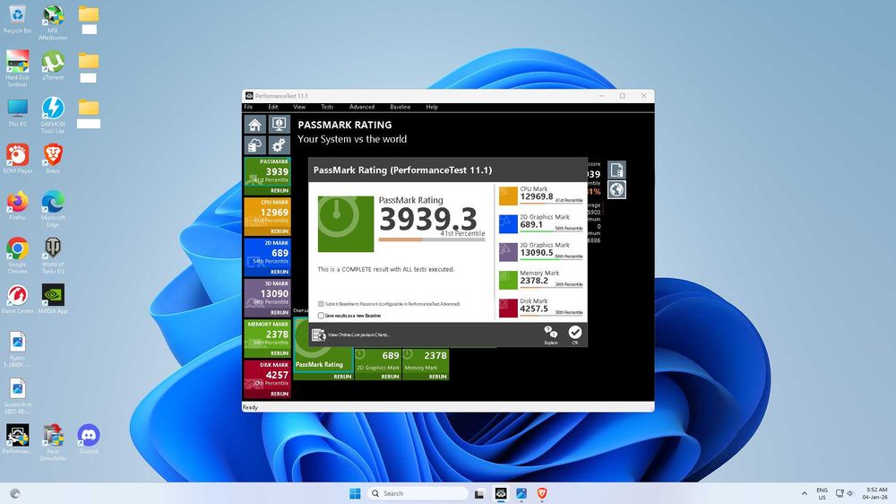Click the Windows Start button
Image resolution: width=896 pixels, height=504 pixels.
click(355, 493)
